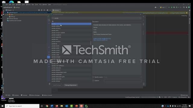
Task: Open the pandas homepage URL link
Action: 100,40
